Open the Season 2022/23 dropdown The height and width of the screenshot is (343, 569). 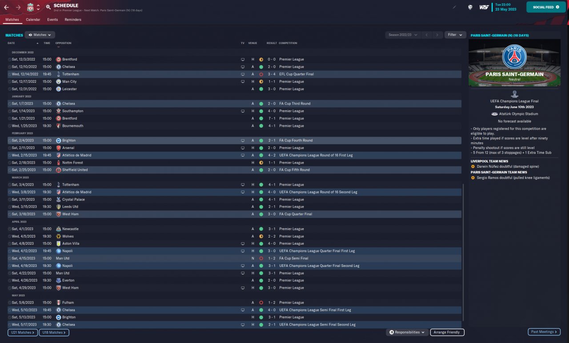point(403,35)
